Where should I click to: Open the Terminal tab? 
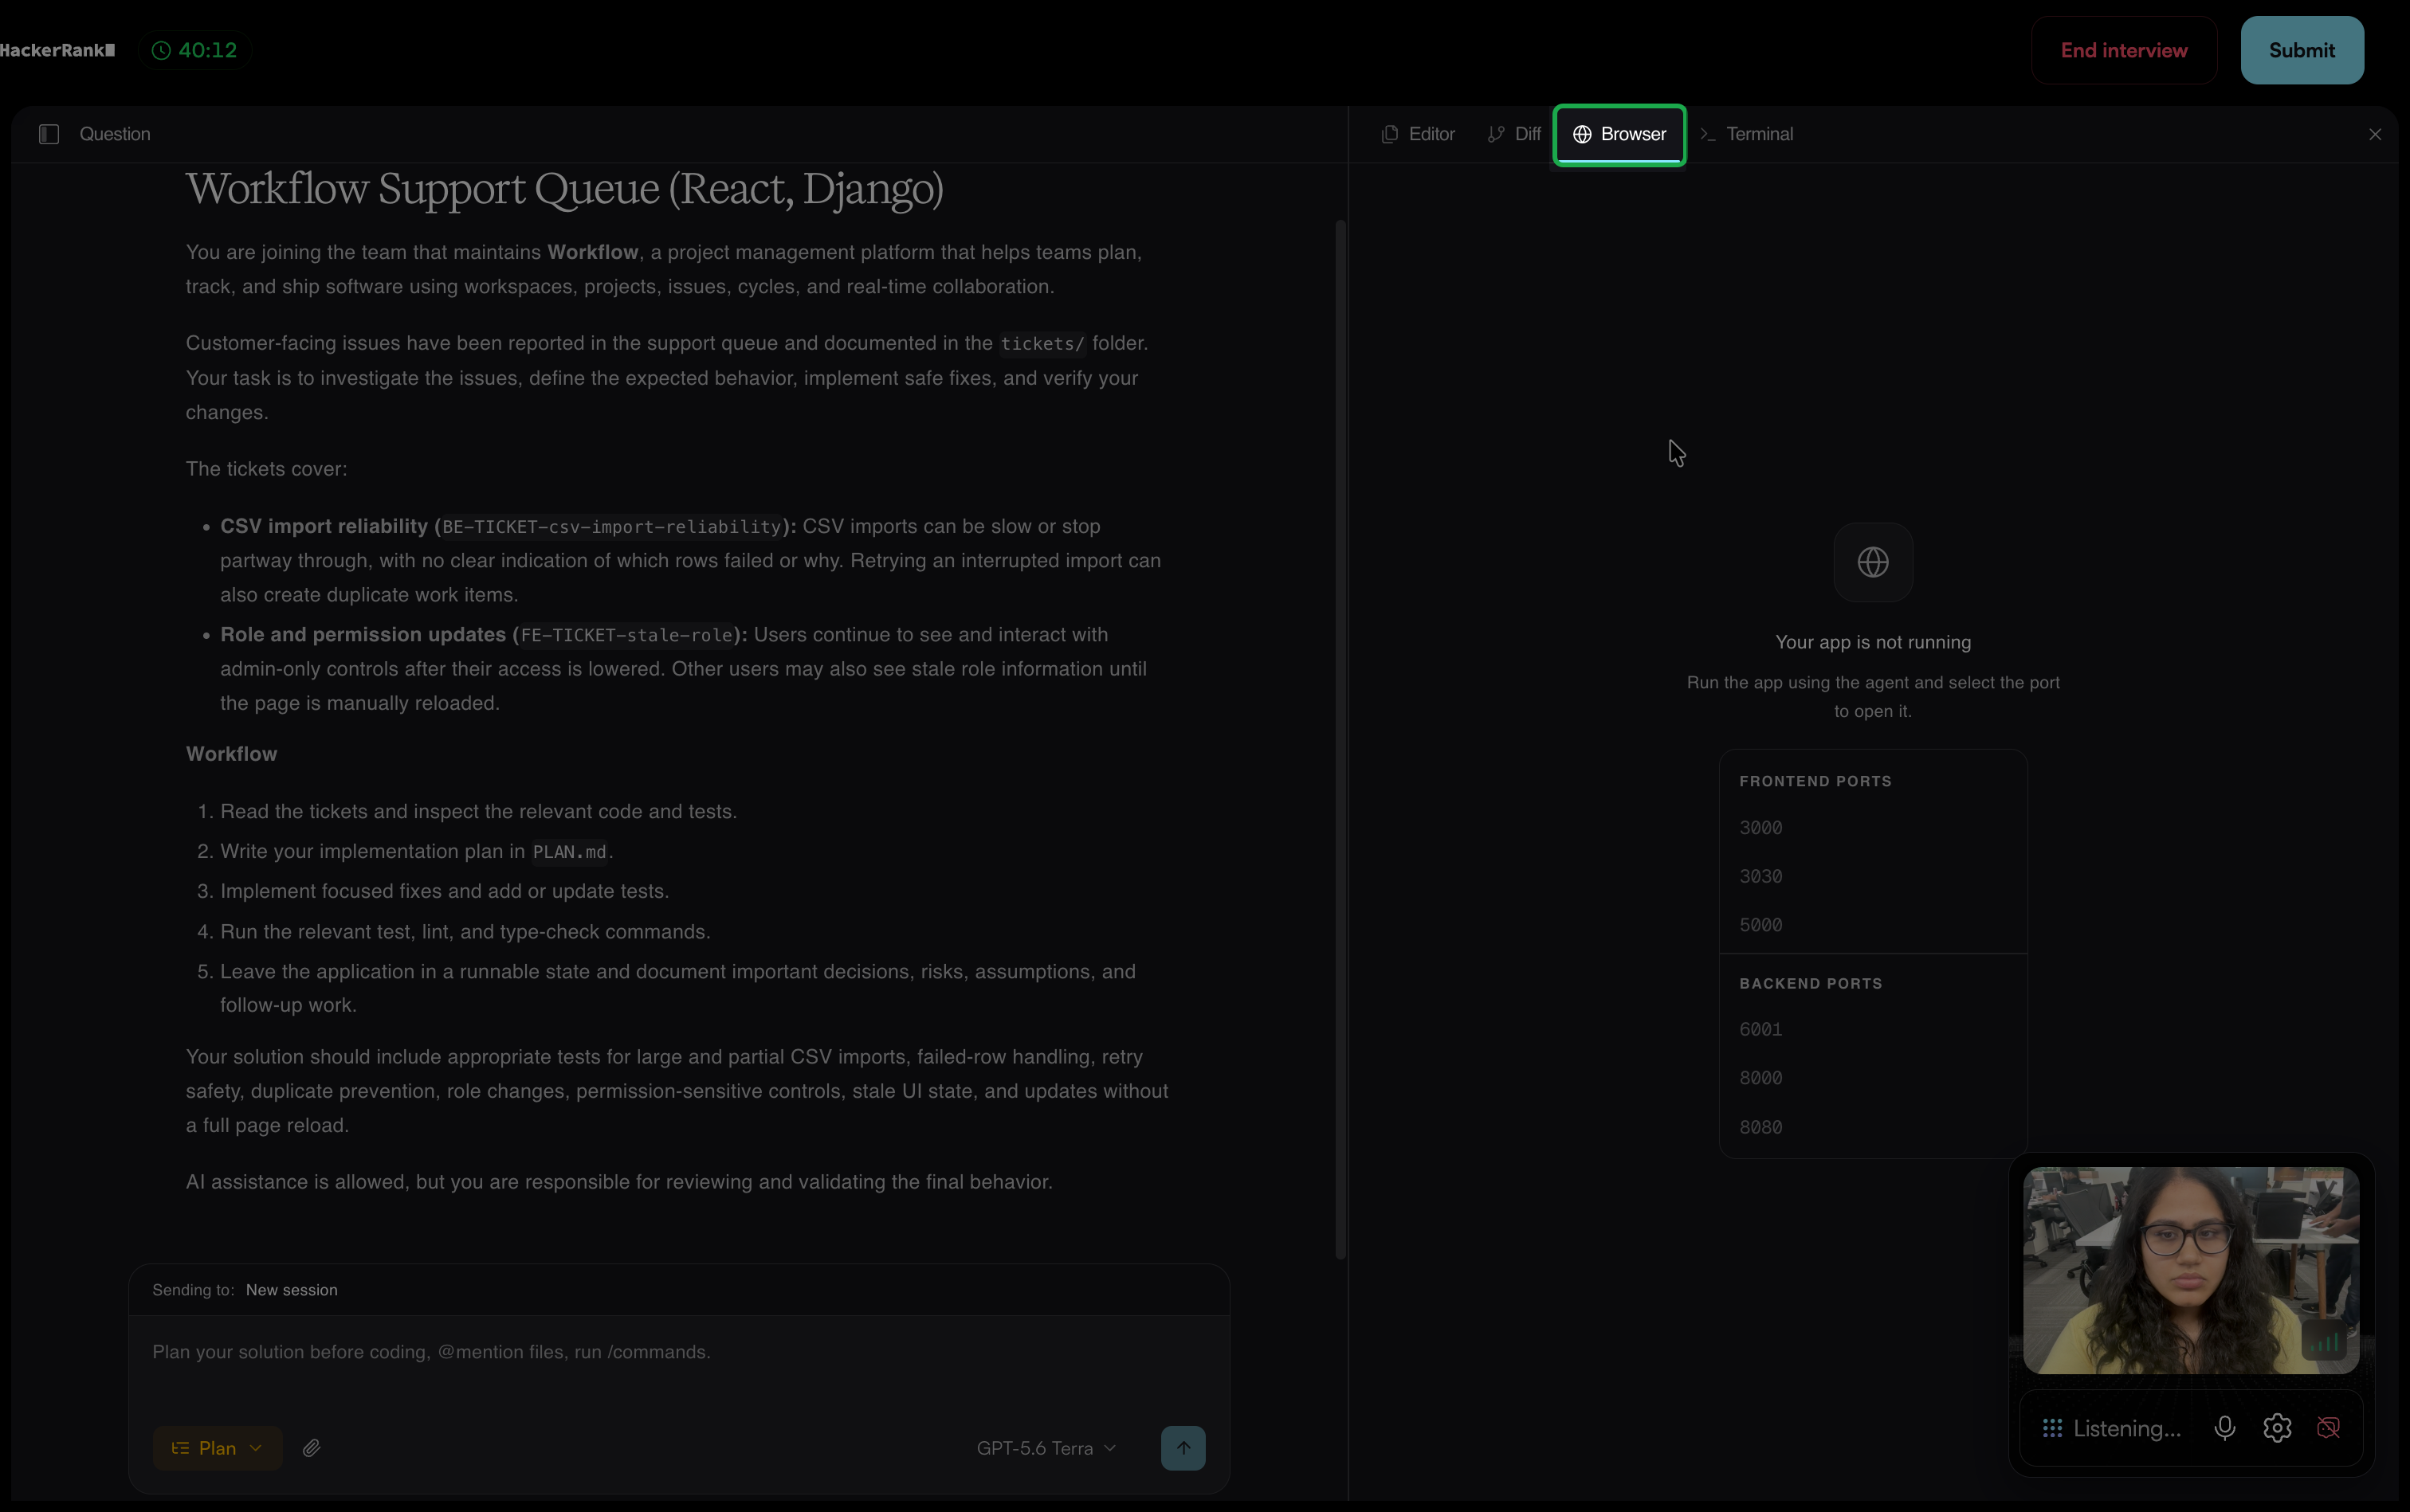point(1747,134)
